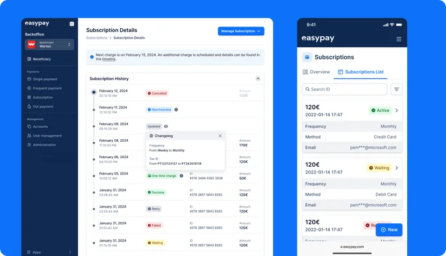Open the mobile filter button
This screenshot has width=446, height=256.
[x=396, y=89]
